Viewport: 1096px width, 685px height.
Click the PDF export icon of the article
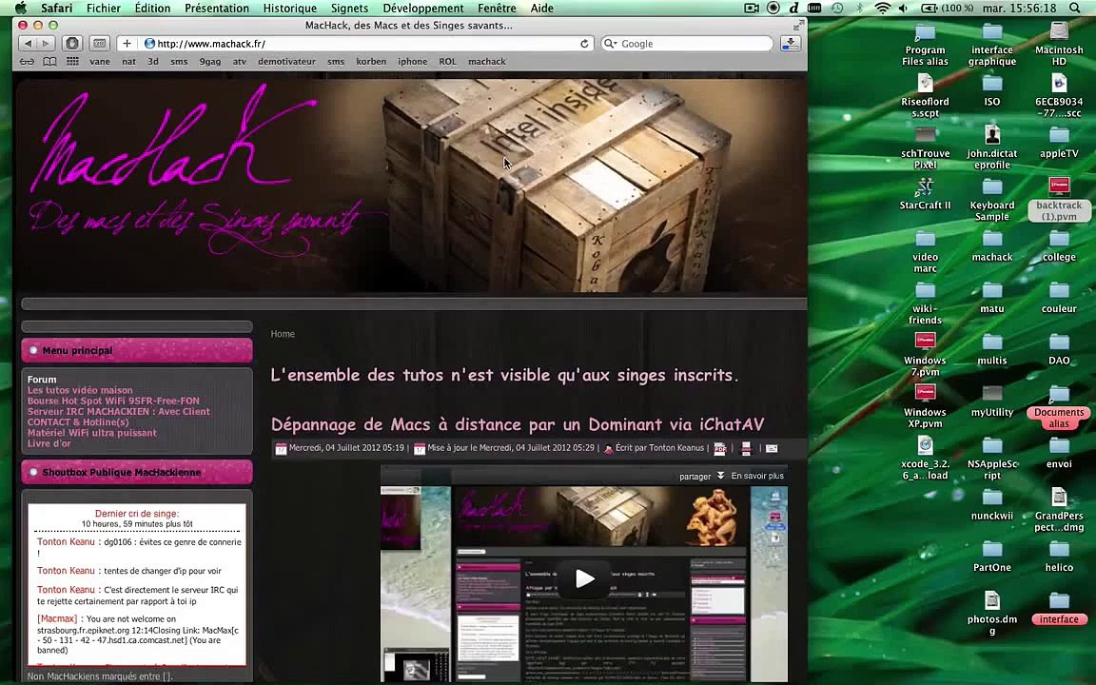coord(720,449)
